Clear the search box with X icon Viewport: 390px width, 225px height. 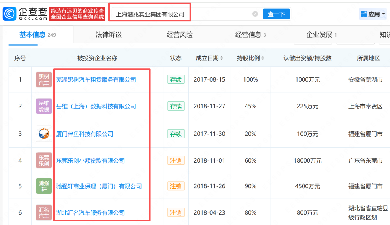tap(255, 14)
